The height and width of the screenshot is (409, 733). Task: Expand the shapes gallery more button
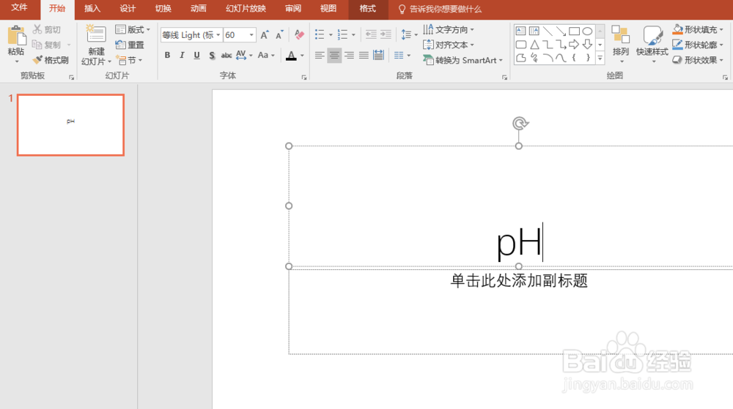click(x=600, y=59)
